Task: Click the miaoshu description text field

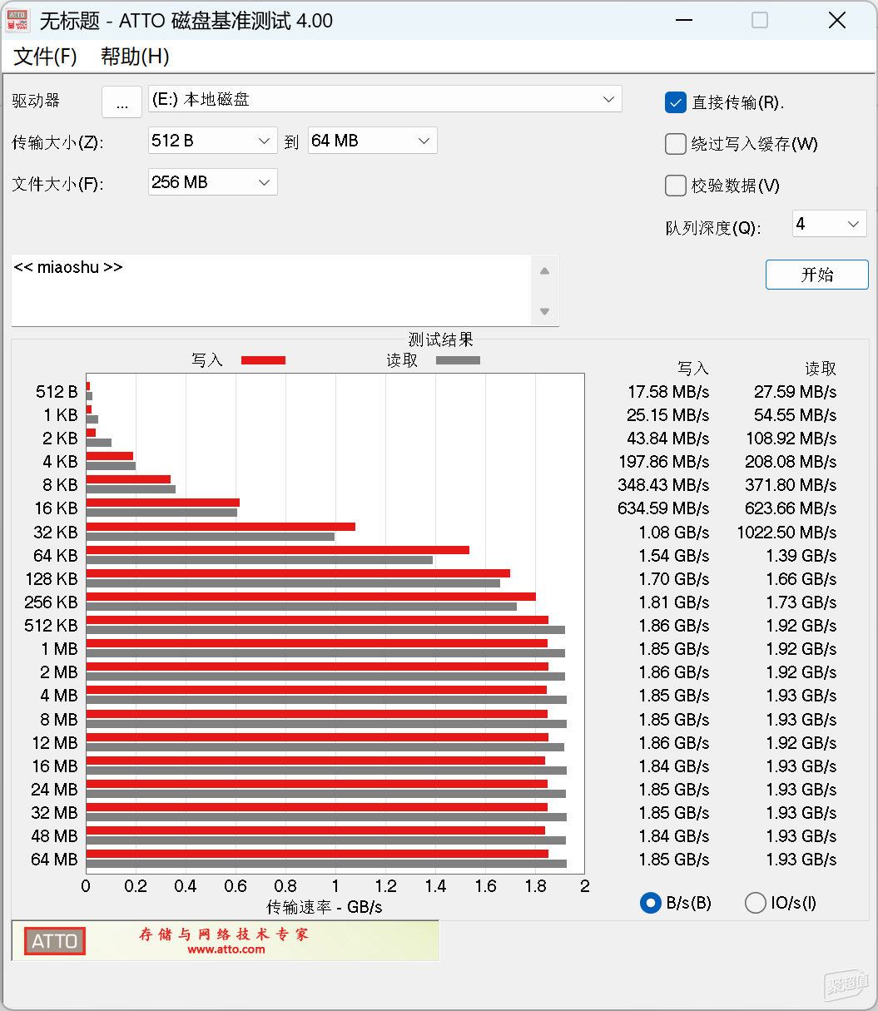Action: (x=271, y=290)
